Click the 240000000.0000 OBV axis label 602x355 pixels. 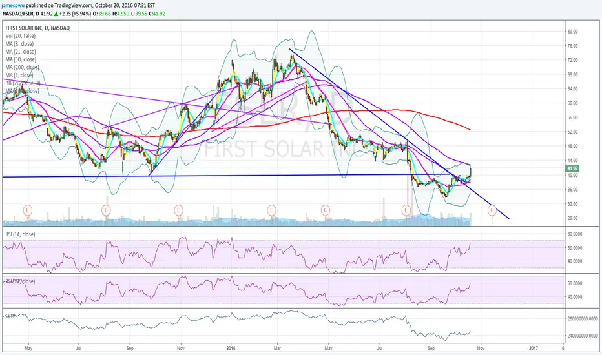click(583, 336)
